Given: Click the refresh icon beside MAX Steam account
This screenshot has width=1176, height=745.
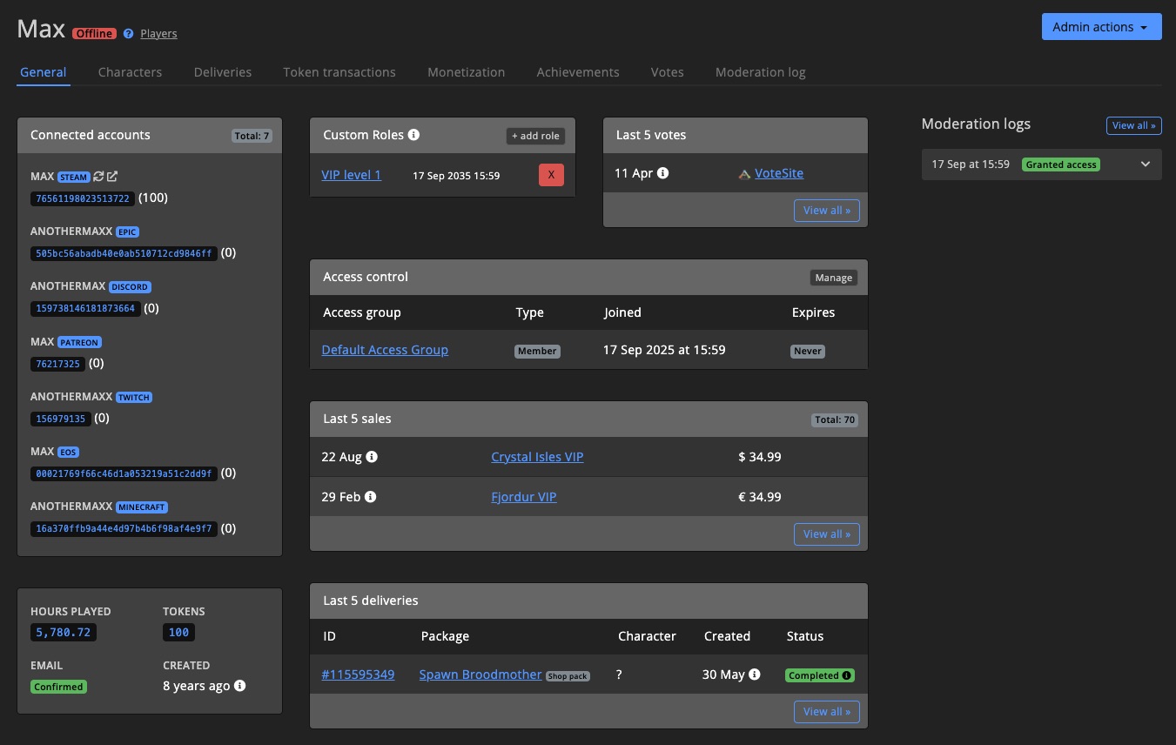Looking at the screenshot, I should (97, 176).
